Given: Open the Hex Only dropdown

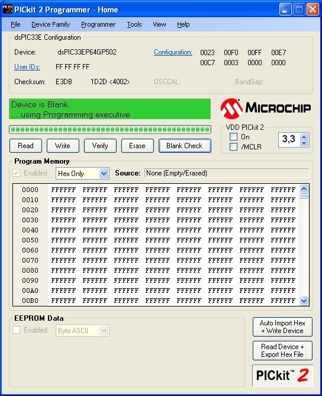Looking at the screenshot, I should tap(82, 174).
